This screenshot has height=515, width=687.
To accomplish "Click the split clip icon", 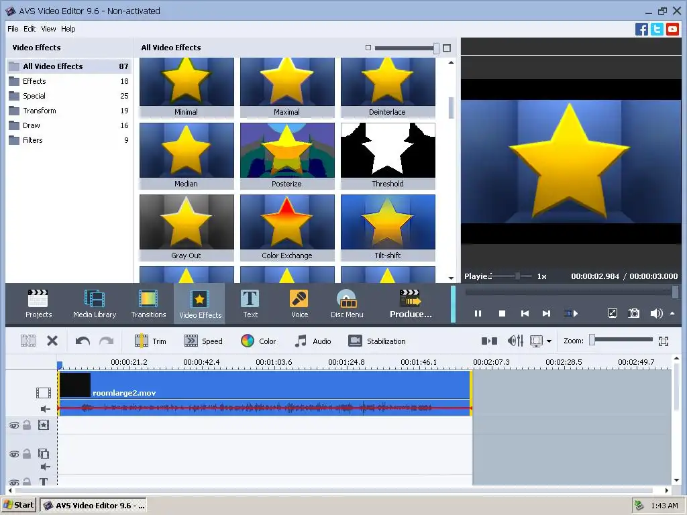I will click(28, 341).
